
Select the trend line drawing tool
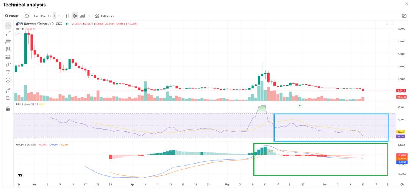pos(8,33)
